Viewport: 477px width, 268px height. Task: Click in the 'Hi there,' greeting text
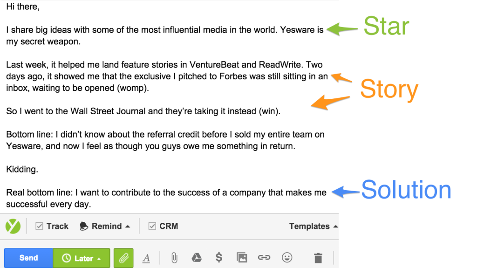tap(23, 7)
